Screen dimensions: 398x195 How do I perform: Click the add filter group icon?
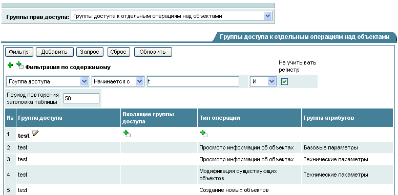click(20, 65)
